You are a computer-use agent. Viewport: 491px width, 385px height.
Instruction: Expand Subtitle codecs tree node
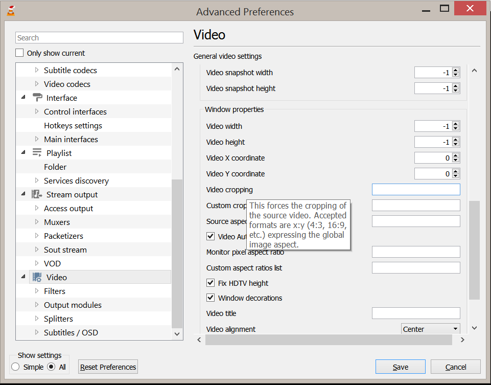point(37,70)
